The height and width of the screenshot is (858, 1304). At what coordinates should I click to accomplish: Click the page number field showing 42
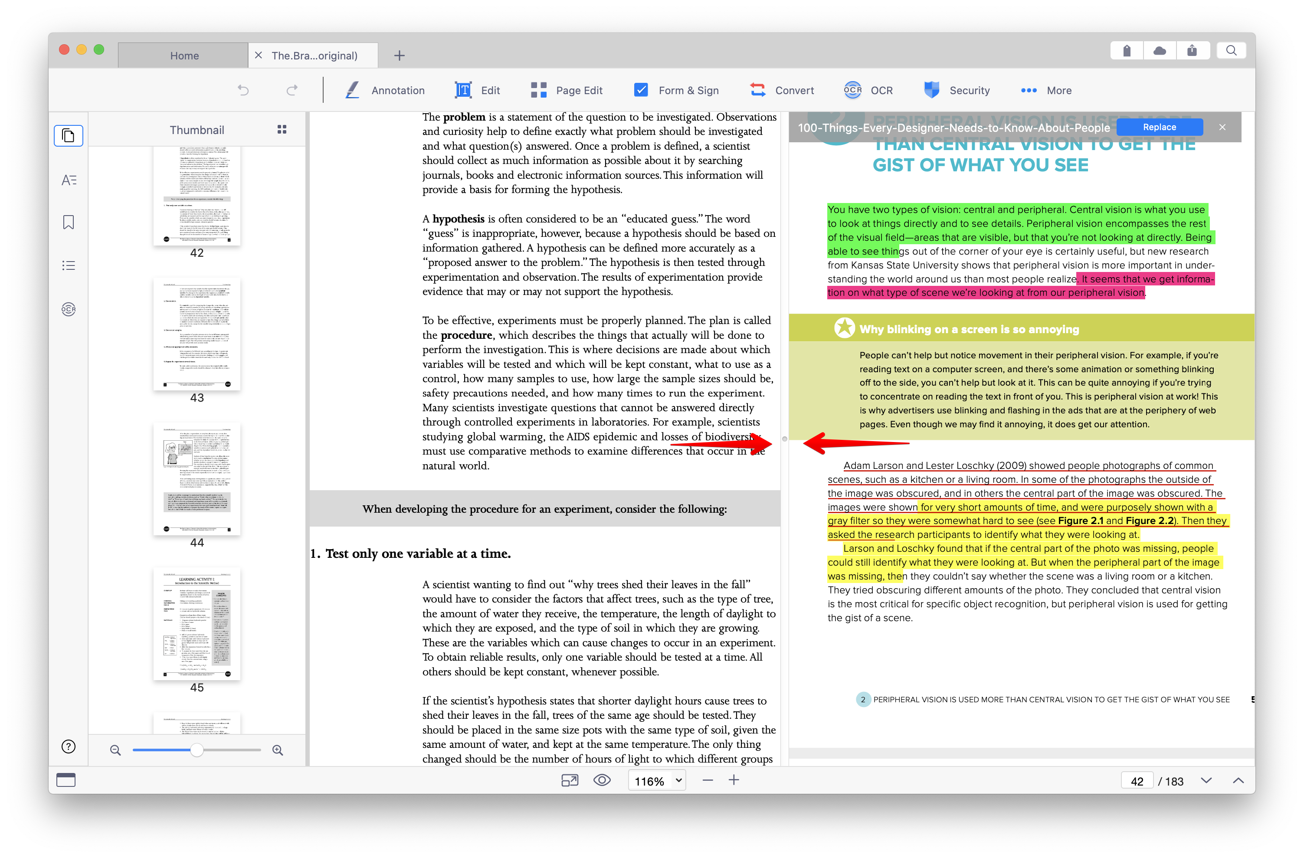pos(1137,781)
